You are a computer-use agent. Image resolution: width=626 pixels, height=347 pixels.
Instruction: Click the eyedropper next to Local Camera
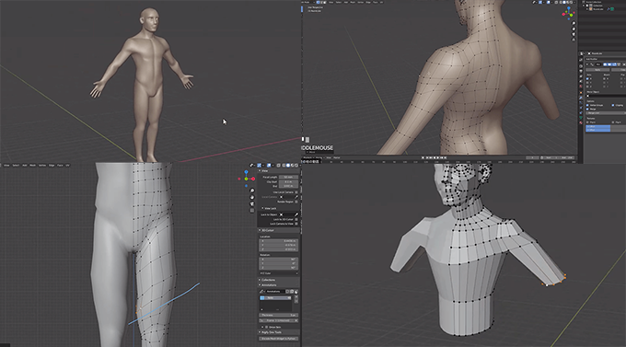click(x=296, y=197)
